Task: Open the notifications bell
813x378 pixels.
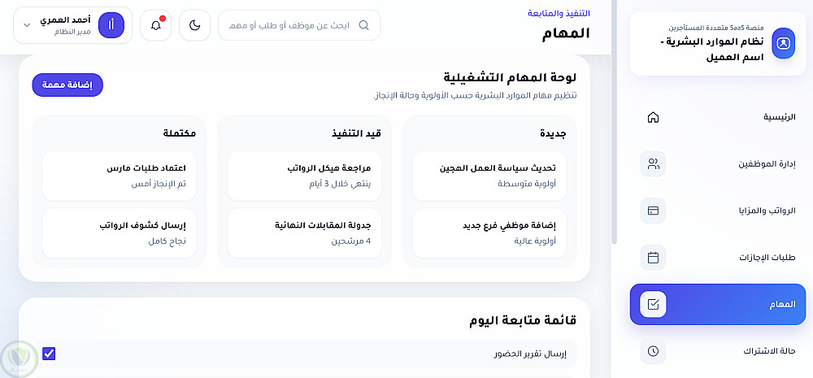Action: [x=155, y=25]
